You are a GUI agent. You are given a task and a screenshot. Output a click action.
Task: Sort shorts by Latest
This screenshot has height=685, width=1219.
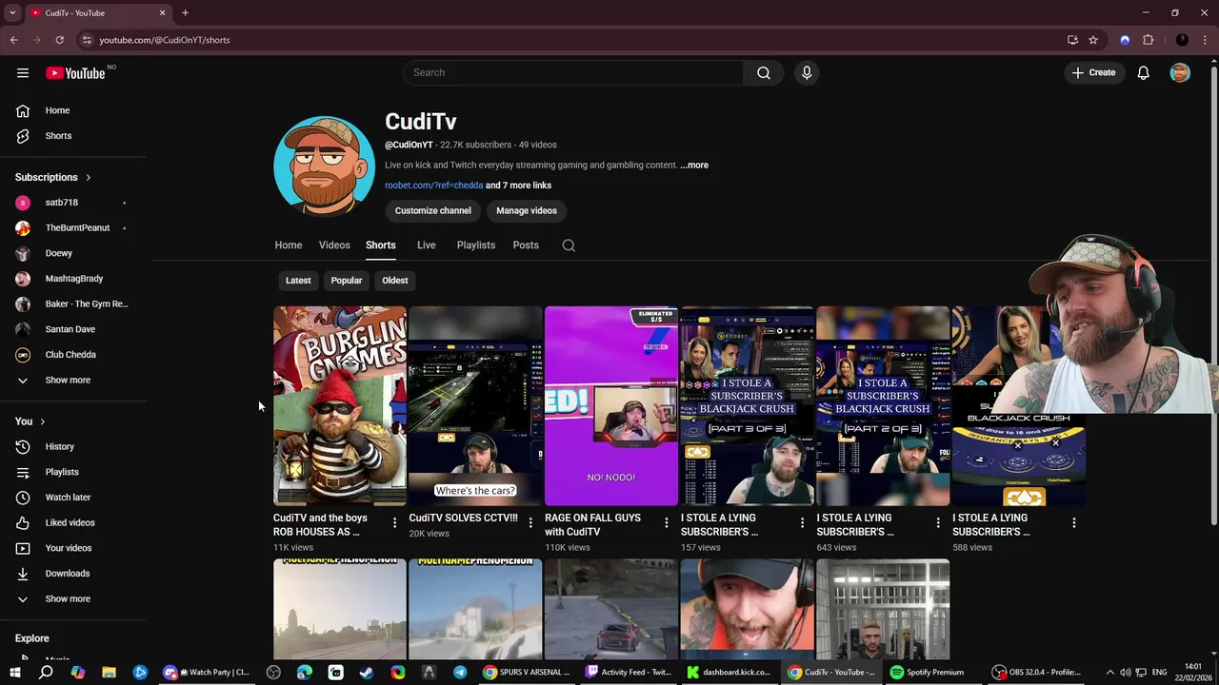pos(298,281)
